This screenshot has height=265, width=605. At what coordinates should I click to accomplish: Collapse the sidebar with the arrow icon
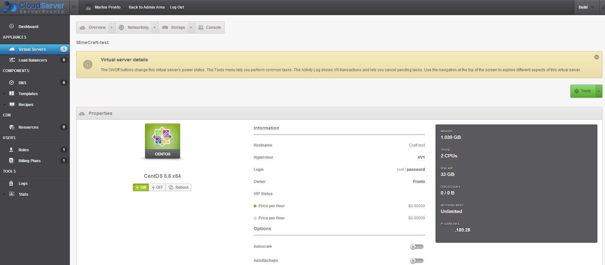[74, 7]
